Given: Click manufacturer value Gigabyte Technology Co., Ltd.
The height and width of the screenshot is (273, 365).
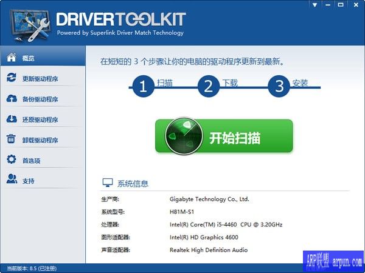Looking at the screenshot, I should tap(209, 199).
